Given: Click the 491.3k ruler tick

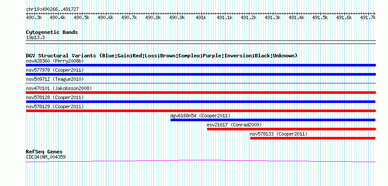Looking at the screenshot, I should click(x=273, y=17).
